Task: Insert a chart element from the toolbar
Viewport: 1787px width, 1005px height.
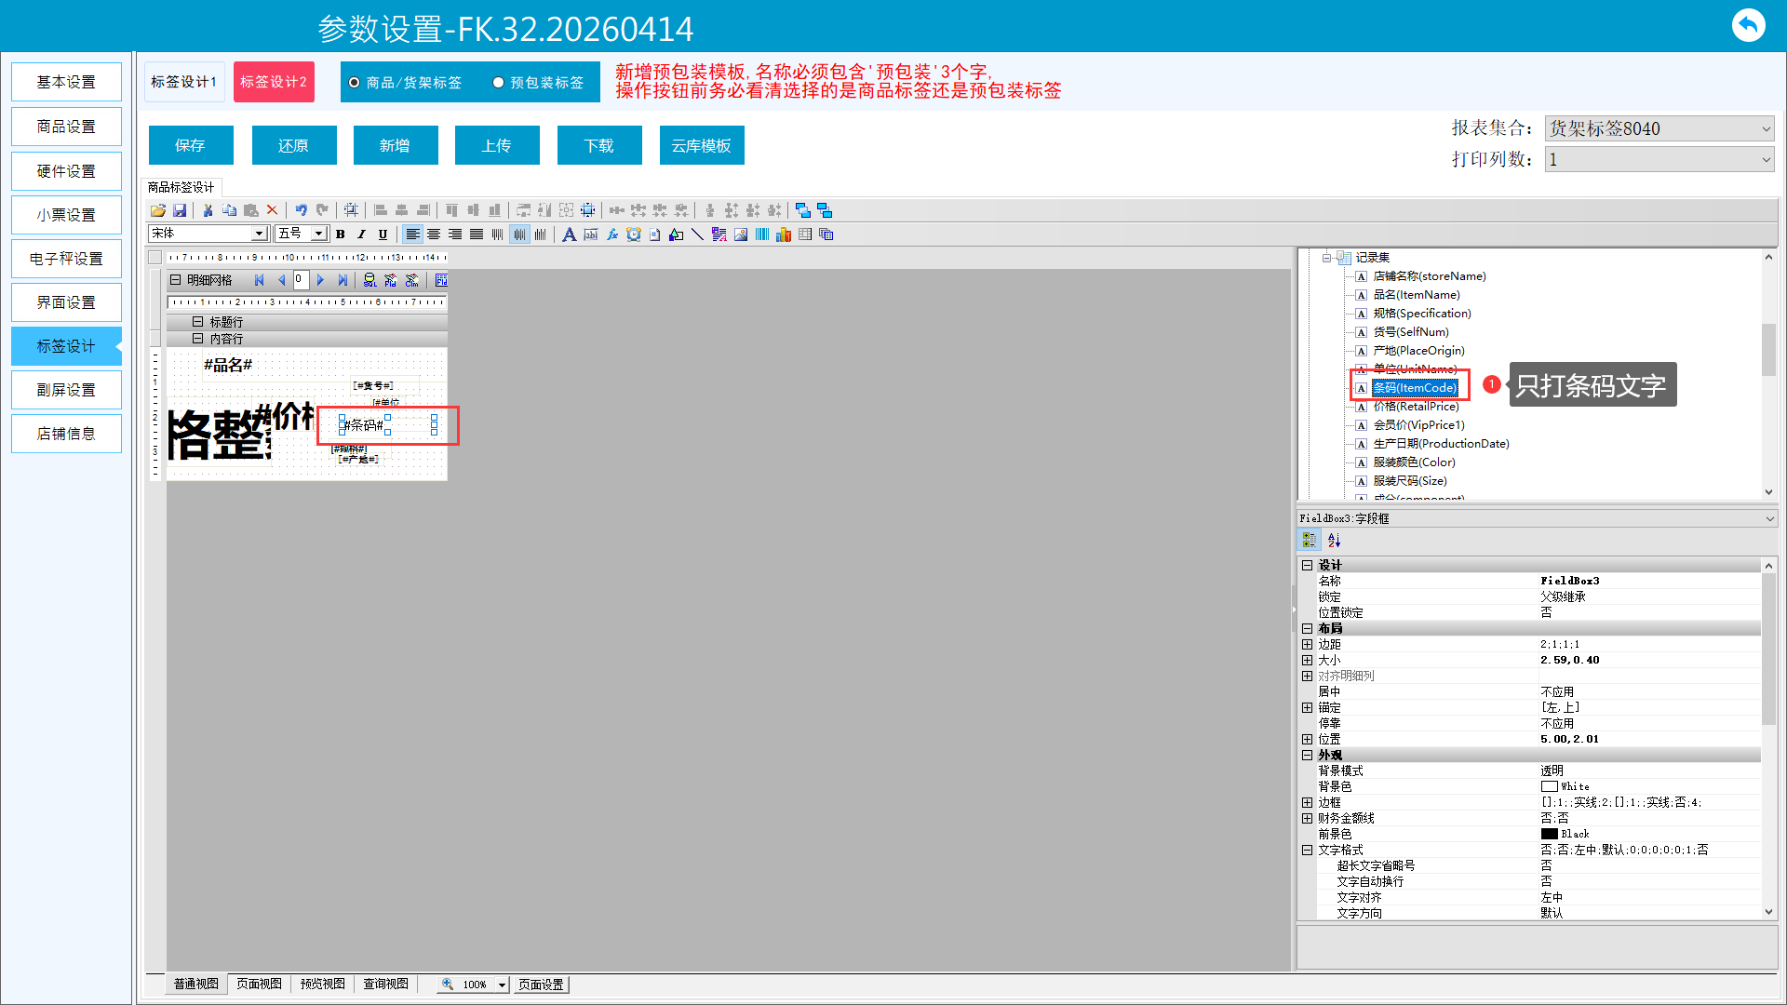Action: (x=784, y=234)
